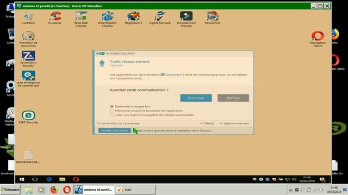Screen dimensions: 348x195
Task: Click the ZoneAlarm tray icon in VM
Action: 268,179
